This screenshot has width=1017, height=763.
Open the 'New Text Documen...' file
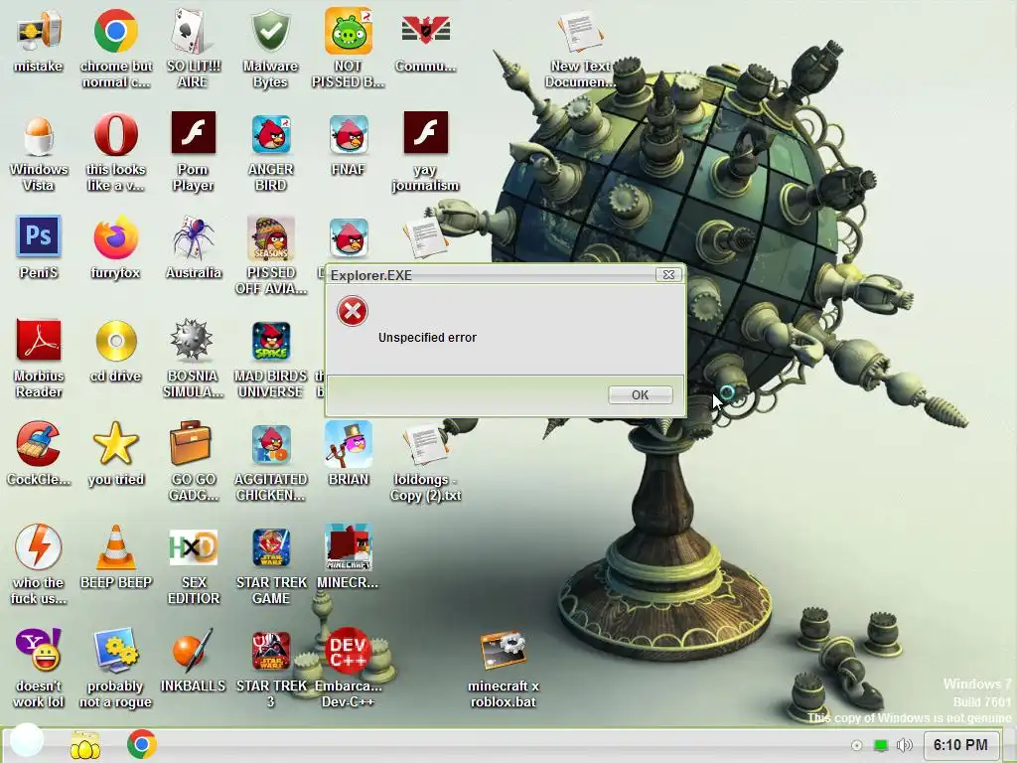point(580,31)
